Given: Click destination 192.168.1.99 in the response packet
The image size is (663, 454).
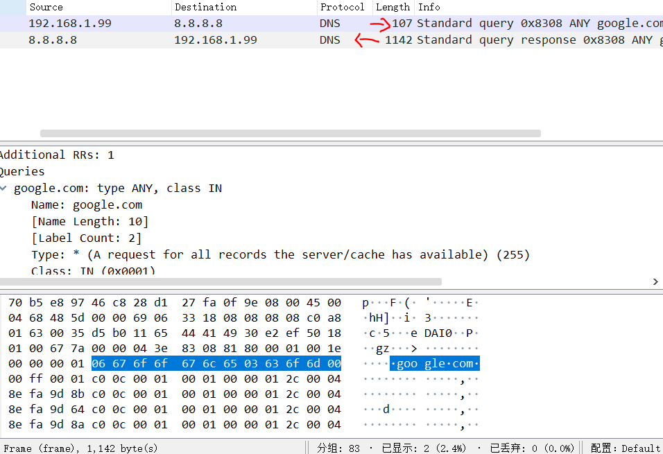Looking at the screenshot, I should pos(216,40).
